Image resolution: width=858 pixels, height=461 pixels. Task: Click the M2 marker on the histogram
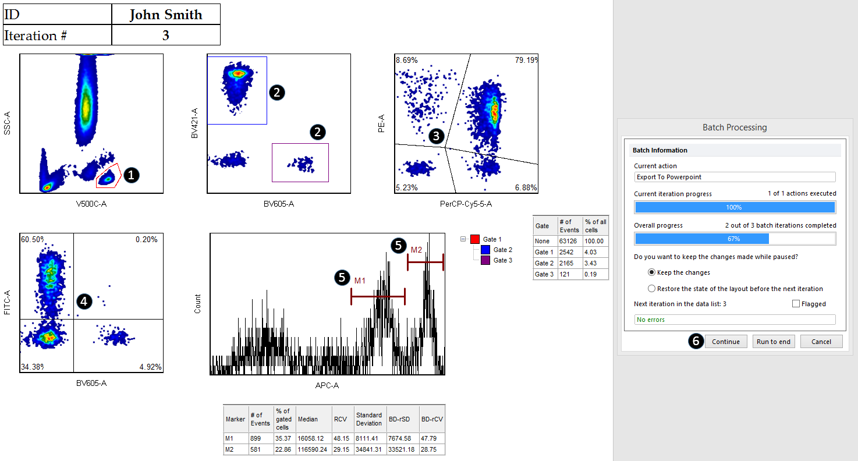pos(425,262)
